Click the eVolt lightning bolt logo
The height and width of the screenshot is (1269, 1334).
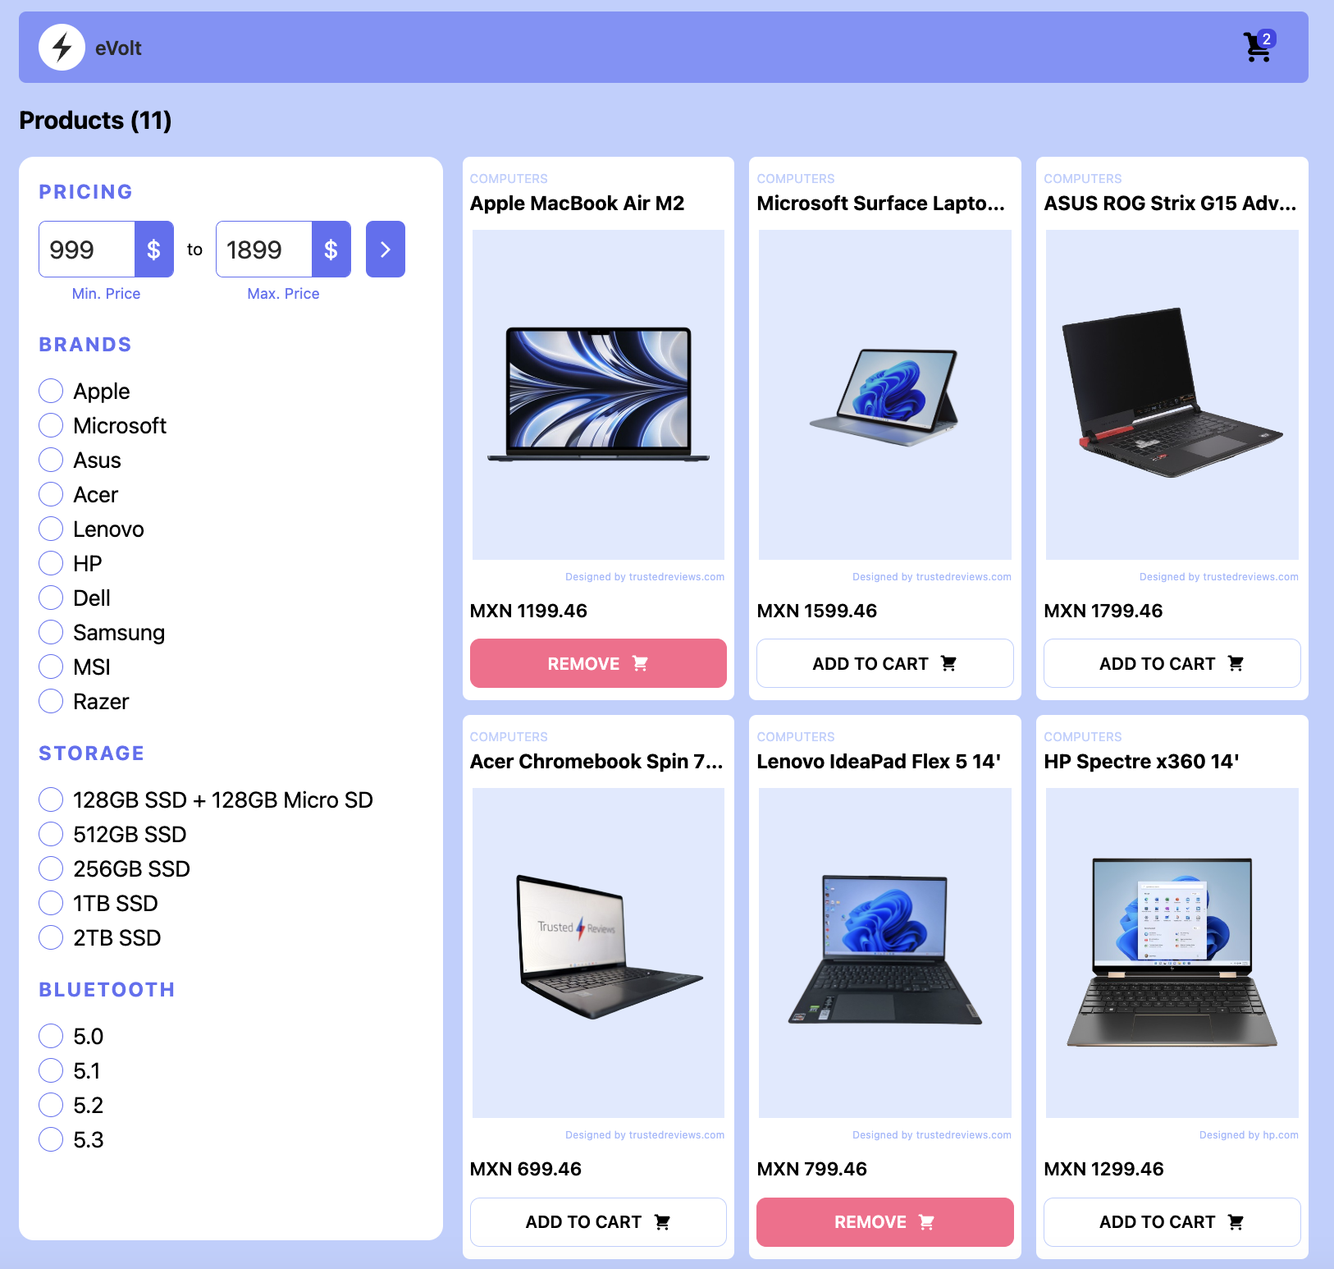(x=62, y=48)
